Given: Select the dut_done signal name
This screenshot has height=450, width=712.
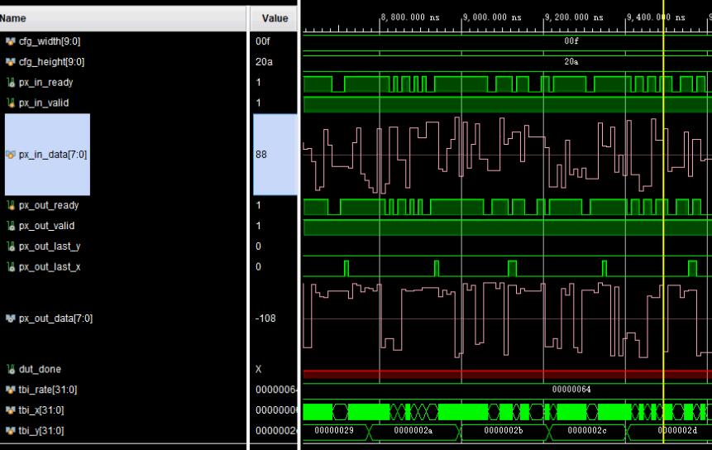Looking at the screenshot, I should pyautogui.click(x=40, y=369).
